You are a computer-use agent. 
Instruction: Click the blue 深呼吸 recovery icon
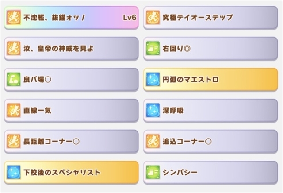(153, 110)
